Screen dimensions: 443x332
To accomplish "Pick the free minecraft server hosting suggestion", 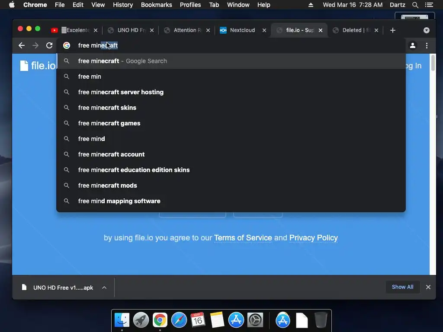I will coord(231,92).
